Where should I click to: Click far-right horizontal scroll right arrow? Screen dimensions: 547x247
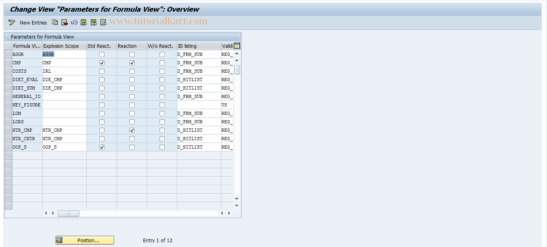[229, 213]
